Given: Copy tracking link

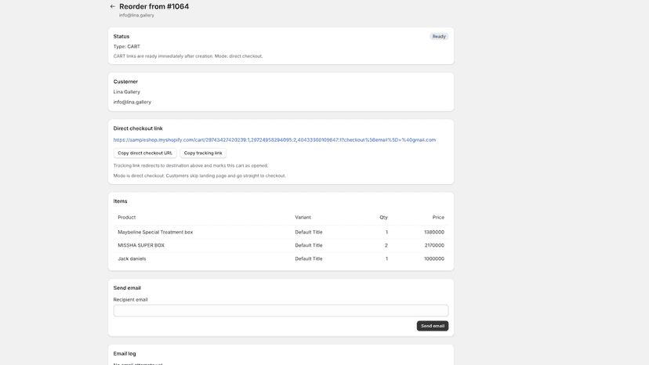Looking at the screenshot, I should 203,153.
